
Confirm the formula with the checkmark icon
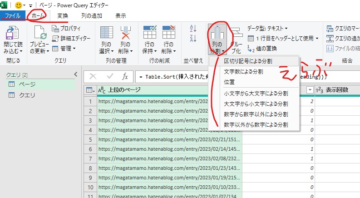point(110,76)
